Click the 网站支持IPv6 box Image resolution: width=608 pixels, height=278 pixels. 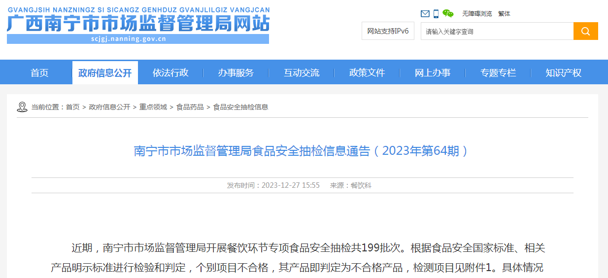(x=388, y=31)
